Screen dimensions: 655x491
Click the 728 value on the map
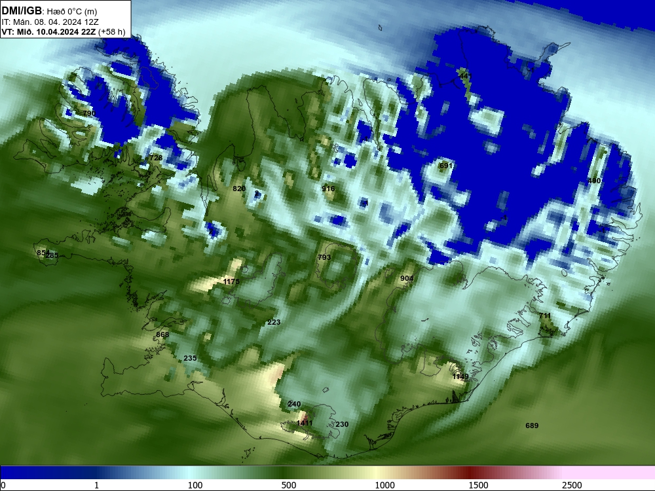[156, 158]
